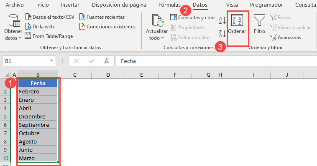
Task: Switch to the Inicio tab
Action: pyautogui.click(x=43, y=5)
